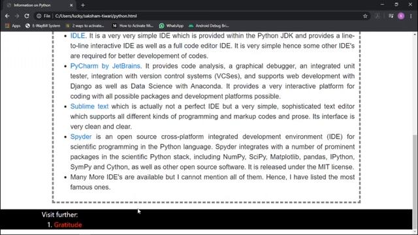Open the E-WayBill System bookmark

coord(43,26)
